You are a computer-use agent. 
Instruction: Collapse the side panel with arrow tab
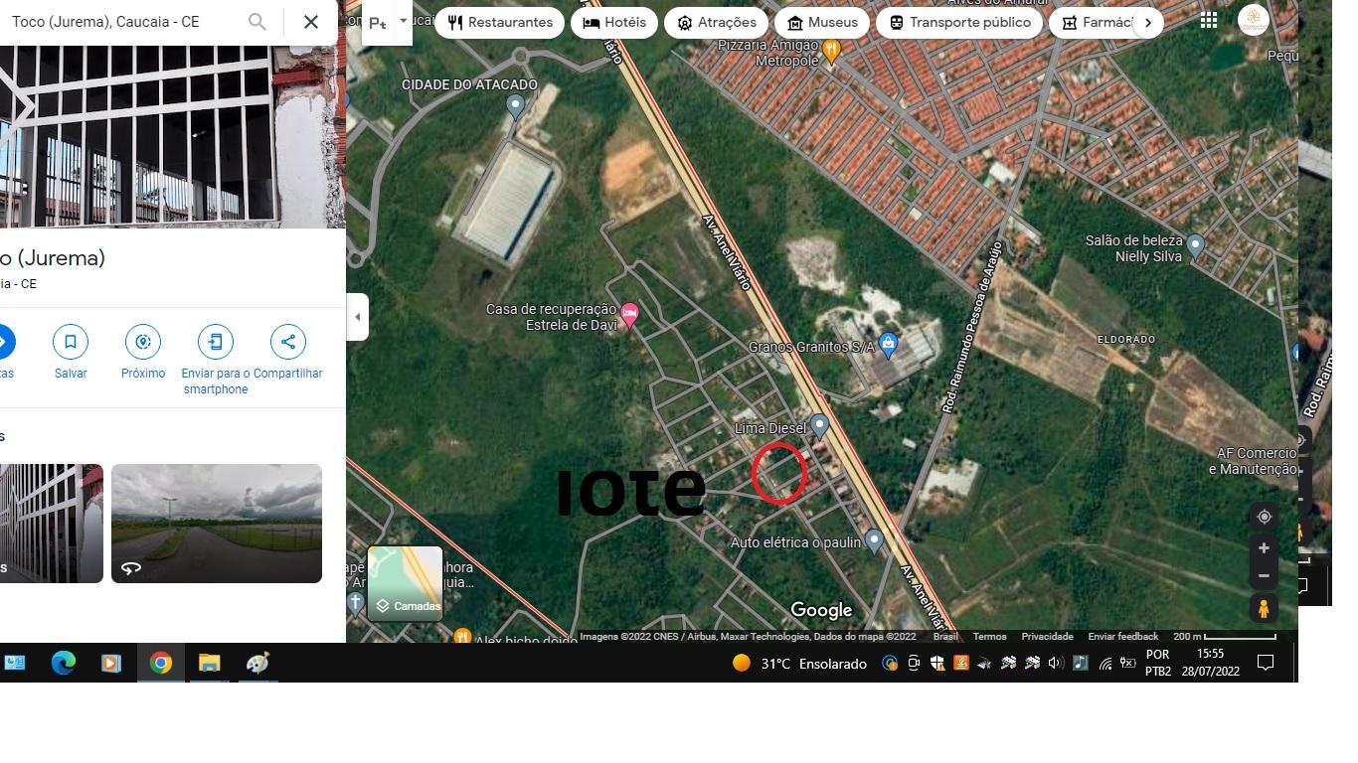[x=358, y=317]
